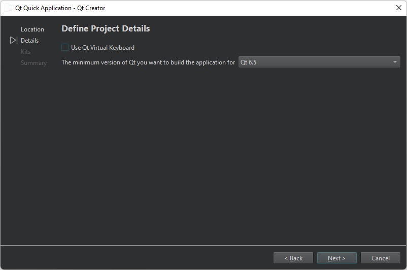The height and width of the screenshot is (270, 407).
Task: Click empty button bar space left of Back
Action: click(137, 258)
